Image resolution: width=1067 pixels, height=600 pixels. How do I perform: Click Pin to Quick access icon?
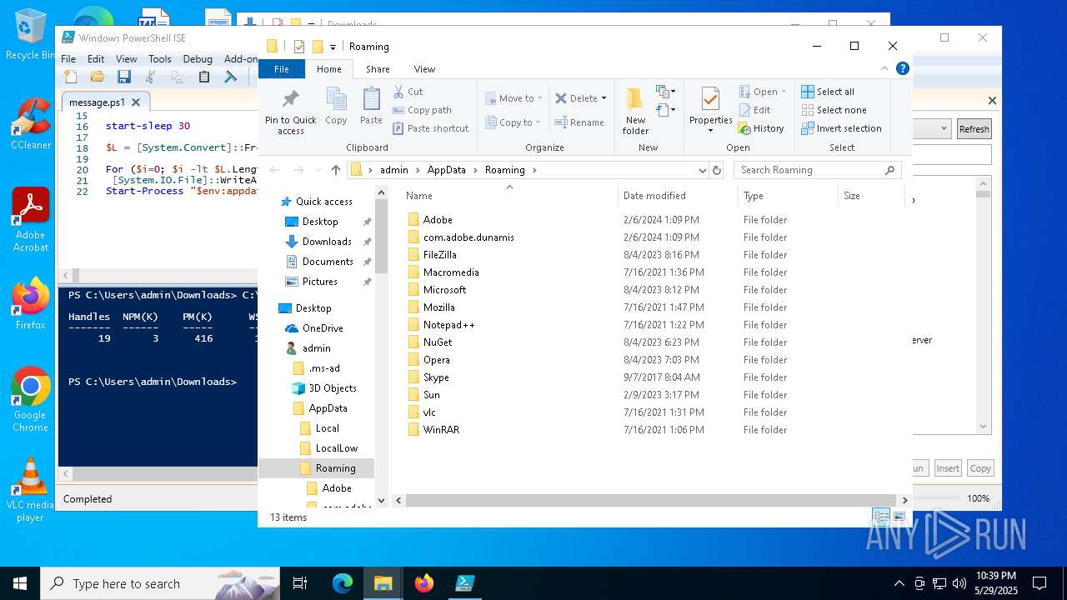(290, 111)
